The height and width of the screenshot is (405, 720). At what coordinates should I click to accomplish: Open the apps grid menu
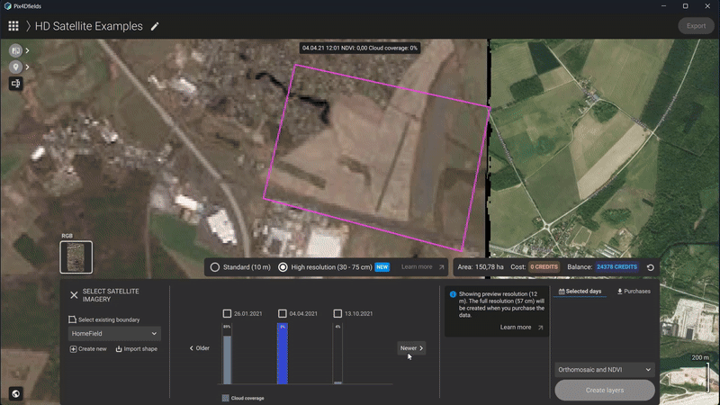tap(13, 26)
